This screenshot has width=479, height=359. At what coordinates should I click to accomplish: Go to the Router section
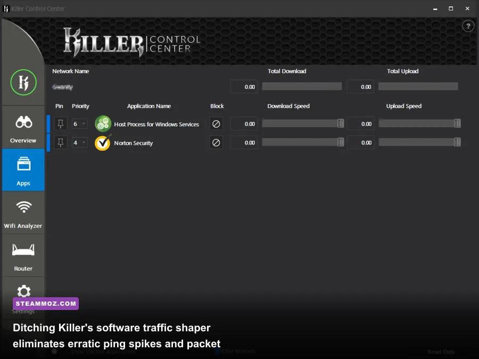click(x=23, y=256)
